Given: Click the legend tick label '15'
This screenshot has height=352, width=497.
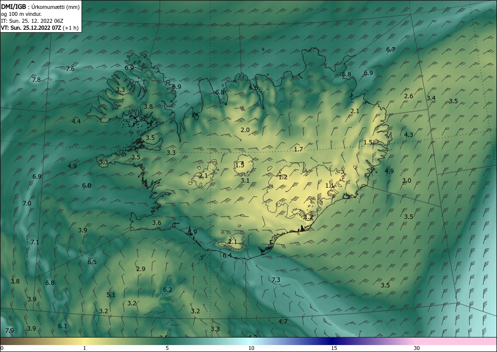Looking at the screenshot, I should click(334, 348).
